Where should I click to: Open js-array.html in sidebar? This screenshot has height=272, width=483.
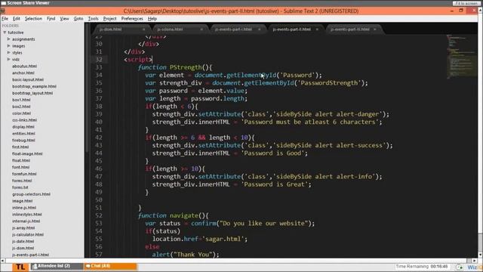tap(23, 228)
